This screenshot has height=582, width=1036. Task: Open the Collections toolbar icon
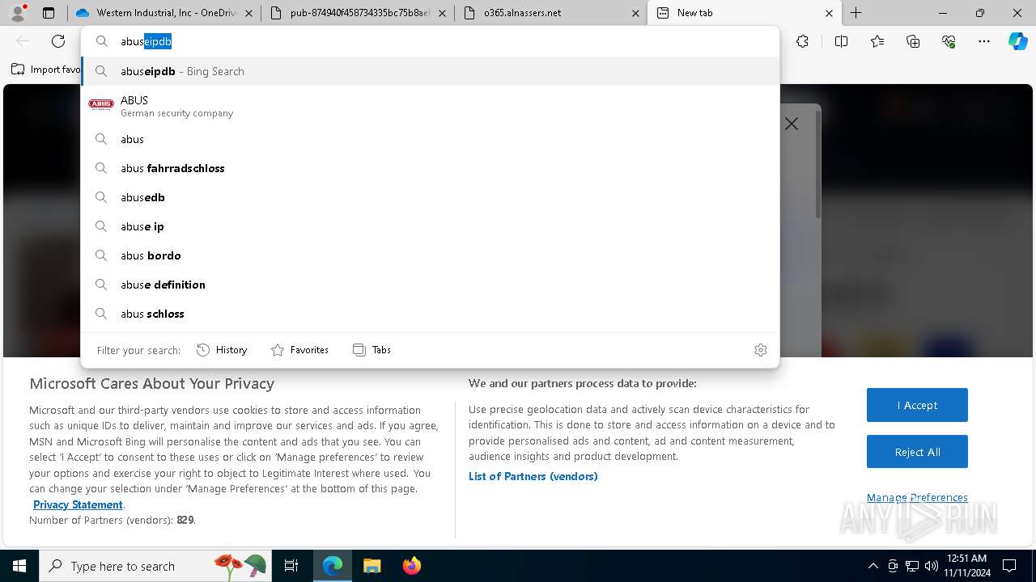(x=913, y=41)
